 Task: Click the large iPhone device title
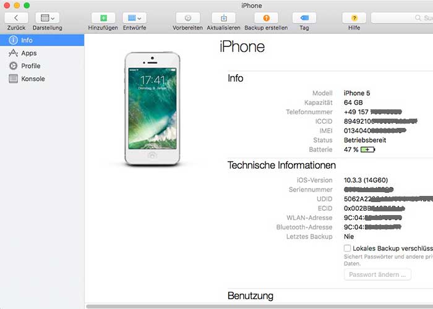click(x=242, y=46)
